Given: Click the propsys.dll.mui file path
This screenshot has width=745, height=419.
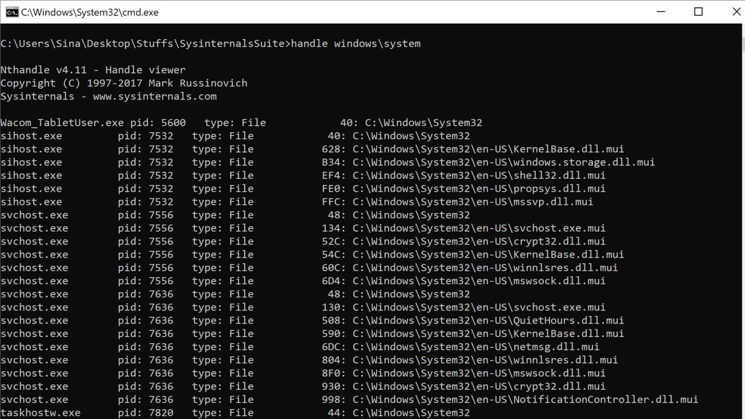Looking at the screenshot, I should [x=479, y=188].
